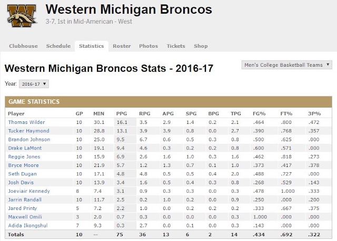Open Seth Dugan's player page

(22, 174)
